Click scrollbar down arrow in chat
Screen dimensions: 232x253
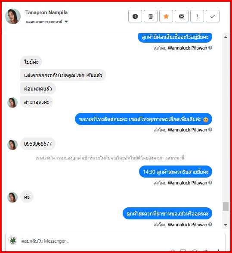pos(226,225)
